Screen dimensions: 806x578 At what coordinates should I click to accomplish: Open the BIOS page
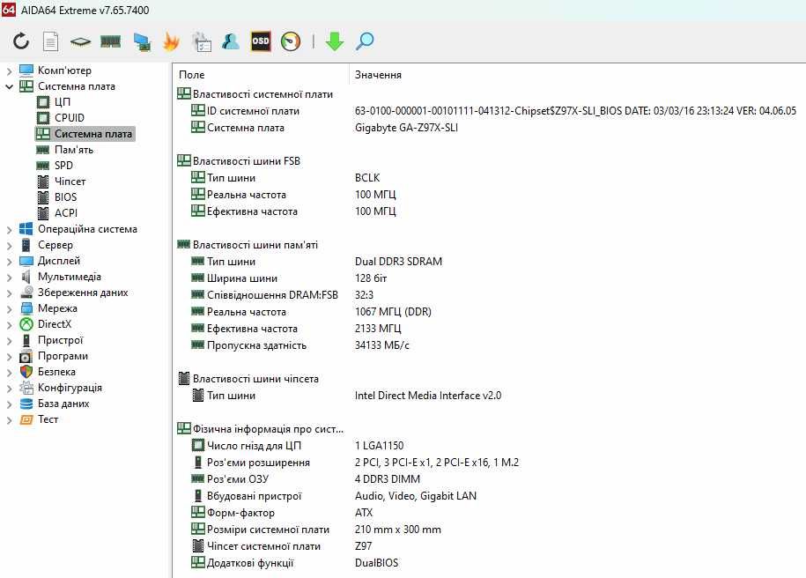[65, 197]
